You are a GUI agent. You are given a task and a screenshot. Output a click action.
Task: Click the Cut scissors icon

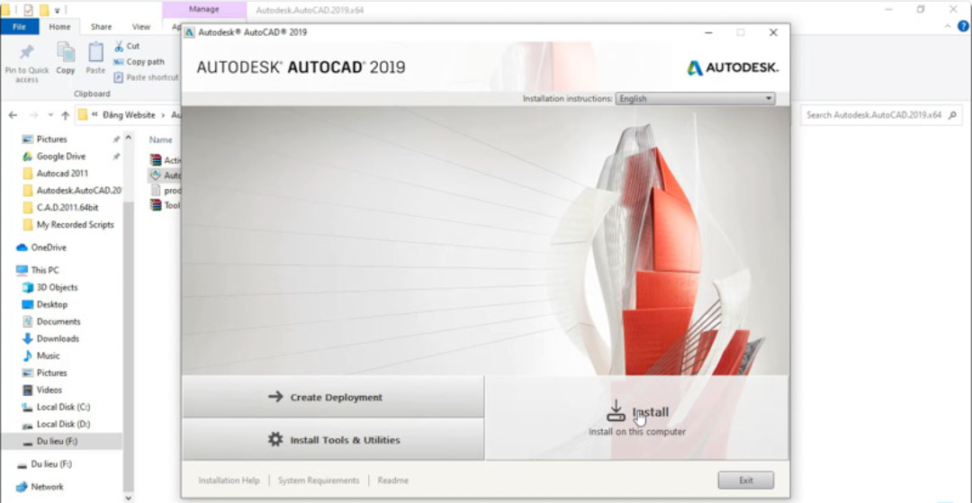click(118, 46)
